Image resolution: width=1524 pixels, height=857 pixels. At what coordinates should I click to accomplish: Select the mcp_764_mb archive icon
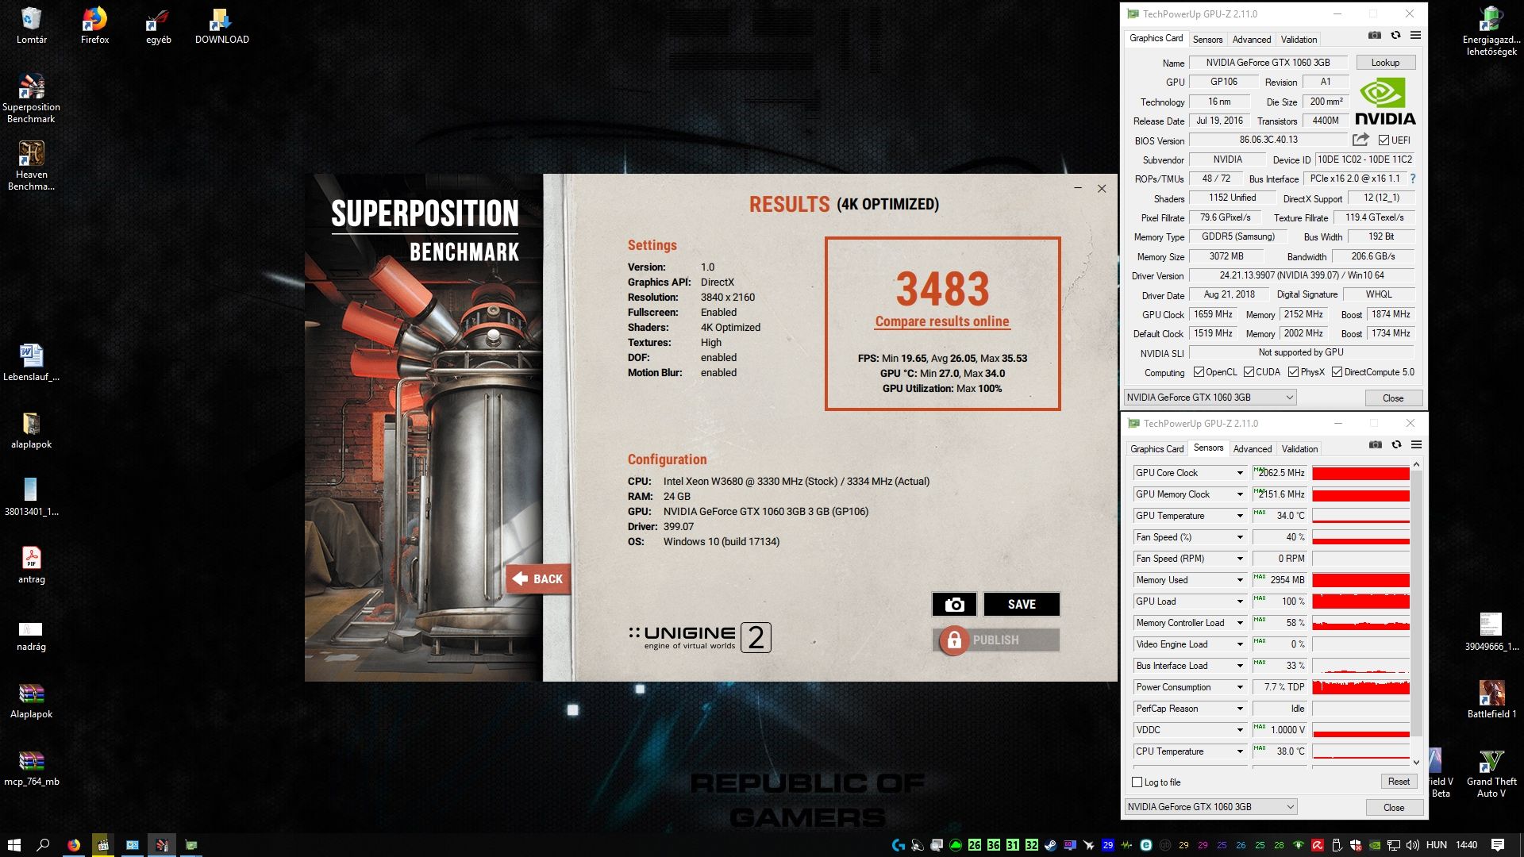point(31,767)
